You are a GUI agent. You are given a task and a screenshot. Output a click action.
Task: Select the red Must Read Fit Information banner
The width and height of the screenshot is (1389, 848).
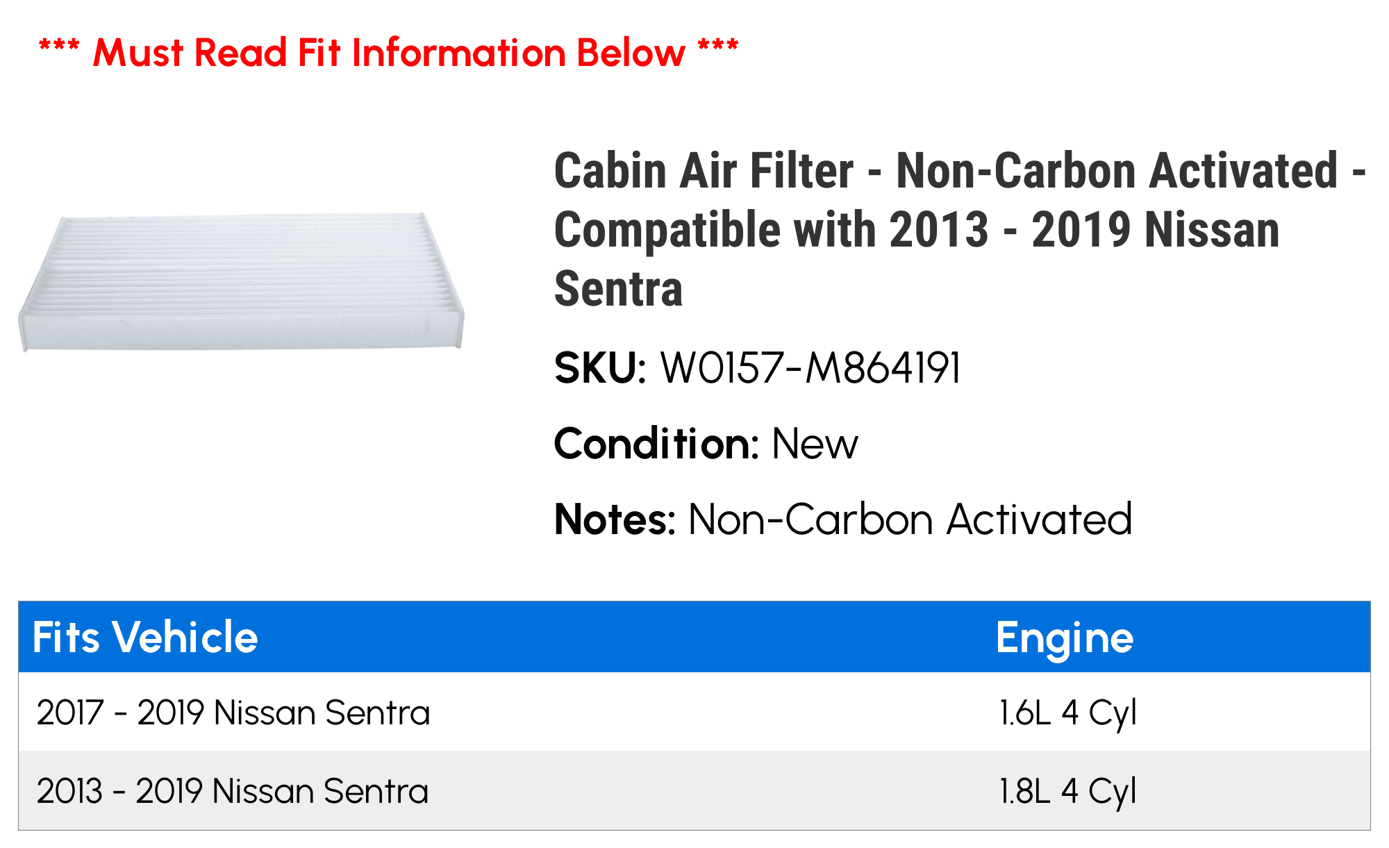389,53
